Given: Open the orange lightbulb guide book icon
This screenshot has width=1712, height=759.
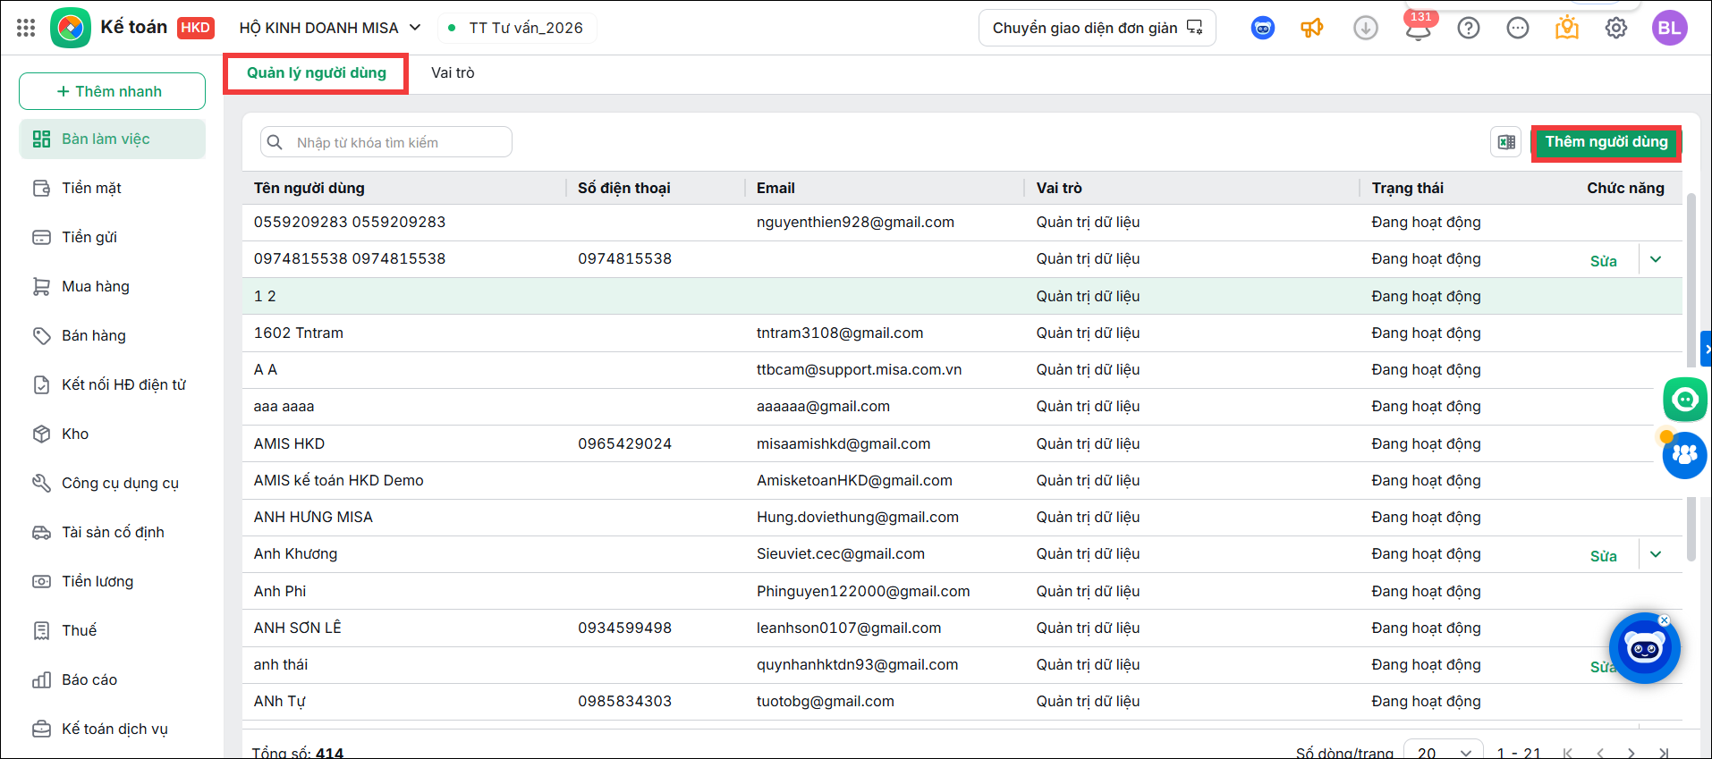Looking at the screenshot, I should pos(1567,28).
